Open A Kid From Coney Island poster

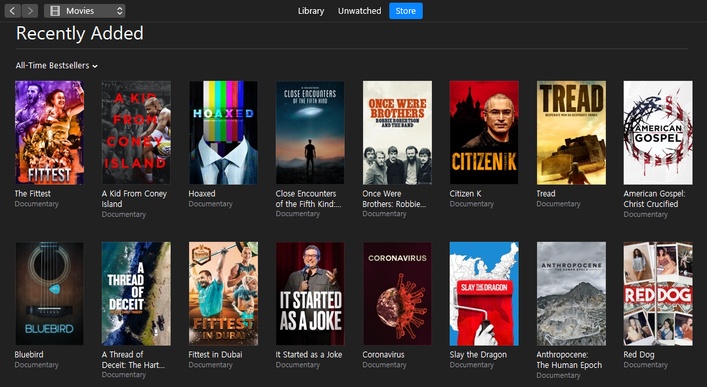(x=136, y=133)
